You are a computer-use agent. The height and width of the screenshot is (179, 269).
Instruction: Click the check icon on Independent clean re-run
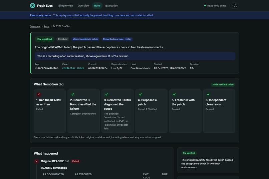tap(208, 94)
